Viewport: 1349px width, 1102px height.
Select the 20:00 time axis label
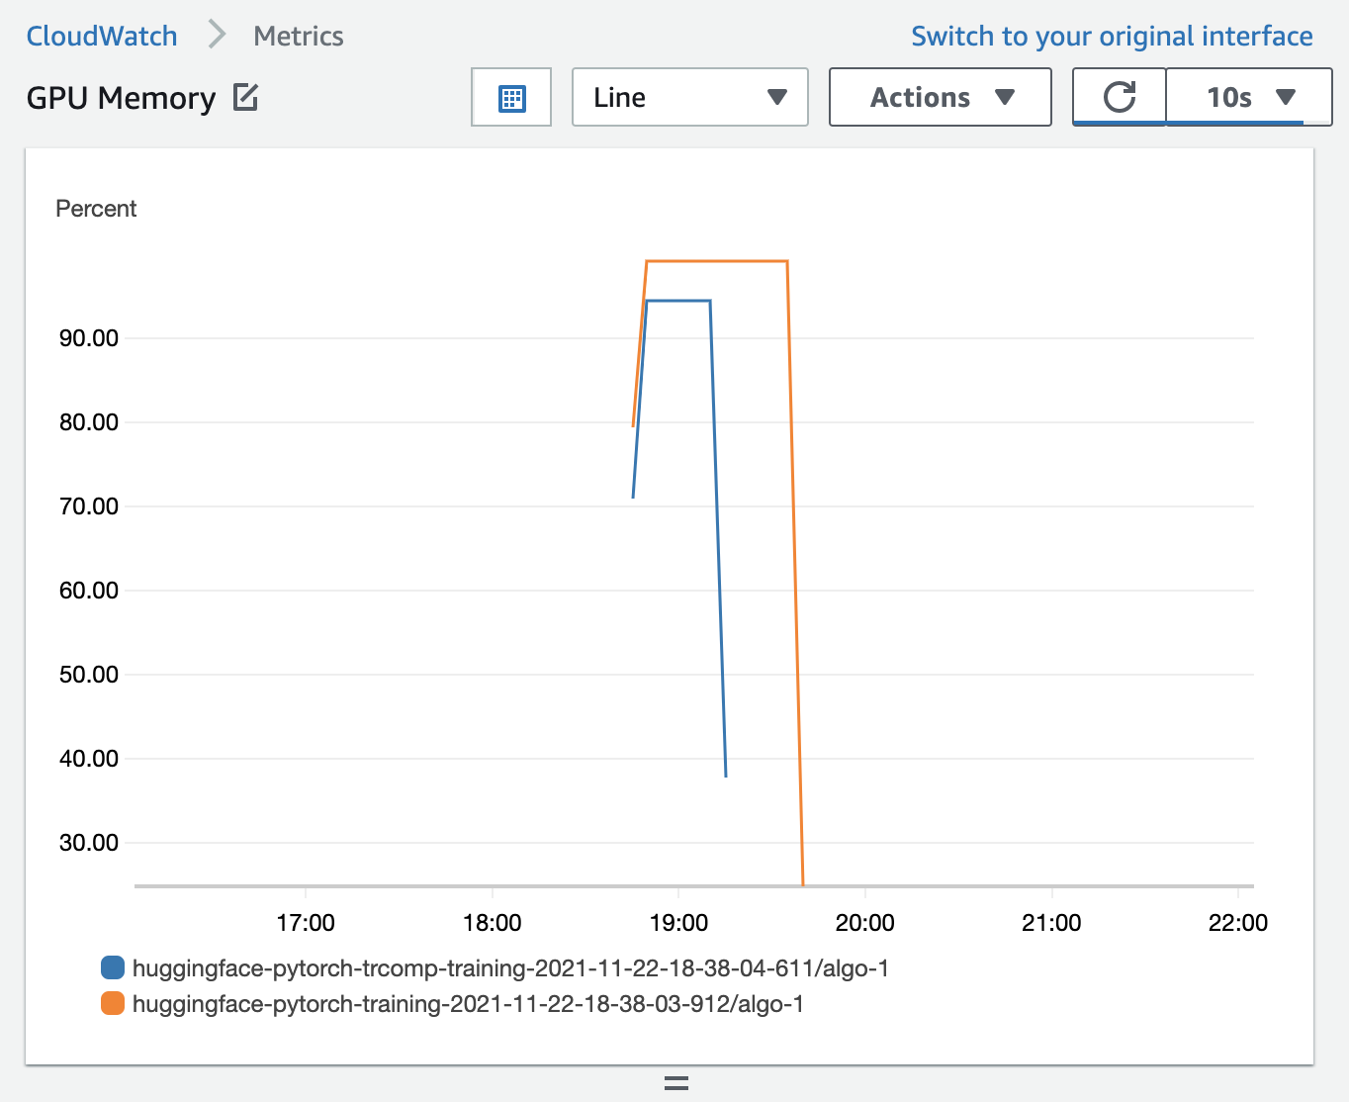864,922
